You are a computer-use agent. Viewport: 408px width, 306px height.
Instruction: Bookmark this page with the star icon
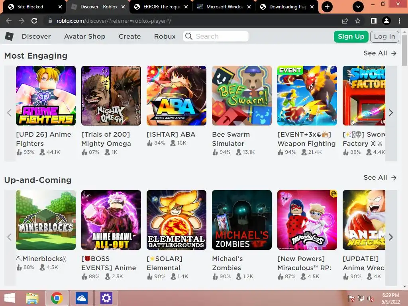(x=358, y=21)
